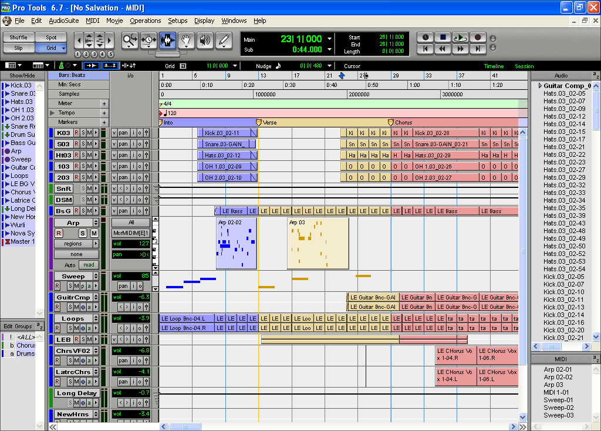Open the Setups menu

click(177, 21)
